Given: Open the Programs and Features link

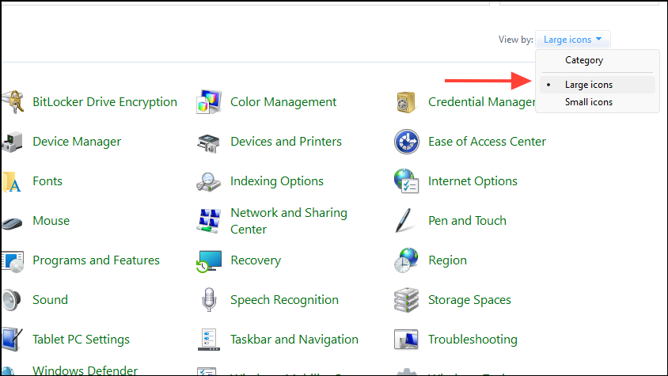Looking at the screenshot, I should pyautogui.click(x=97, y=260).
